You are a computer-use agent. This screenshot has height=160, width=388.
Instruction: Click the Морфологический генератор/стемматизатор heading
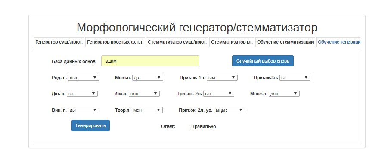[197, 28]
